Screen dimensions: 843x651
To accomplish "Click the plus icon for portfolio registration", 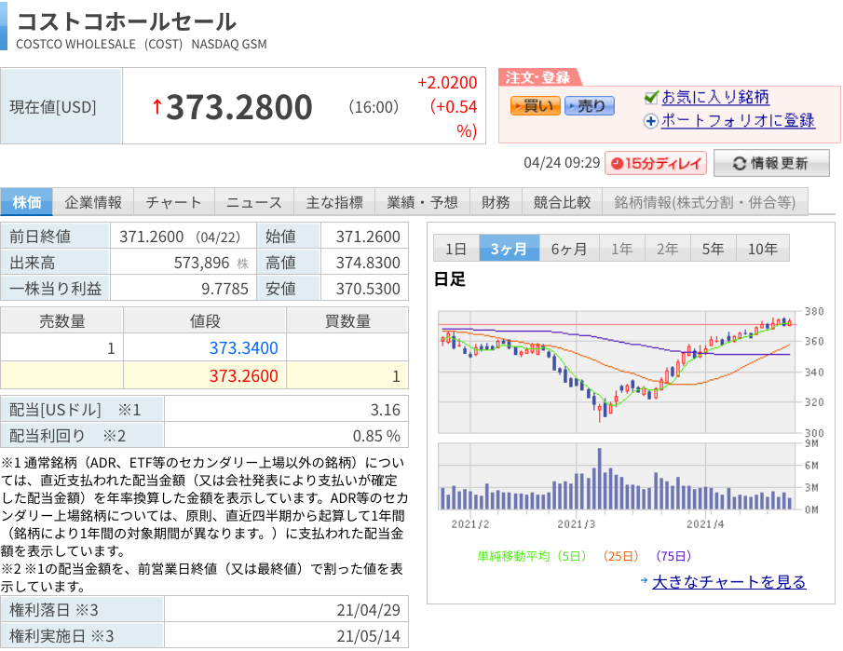I will pos(650,121).
